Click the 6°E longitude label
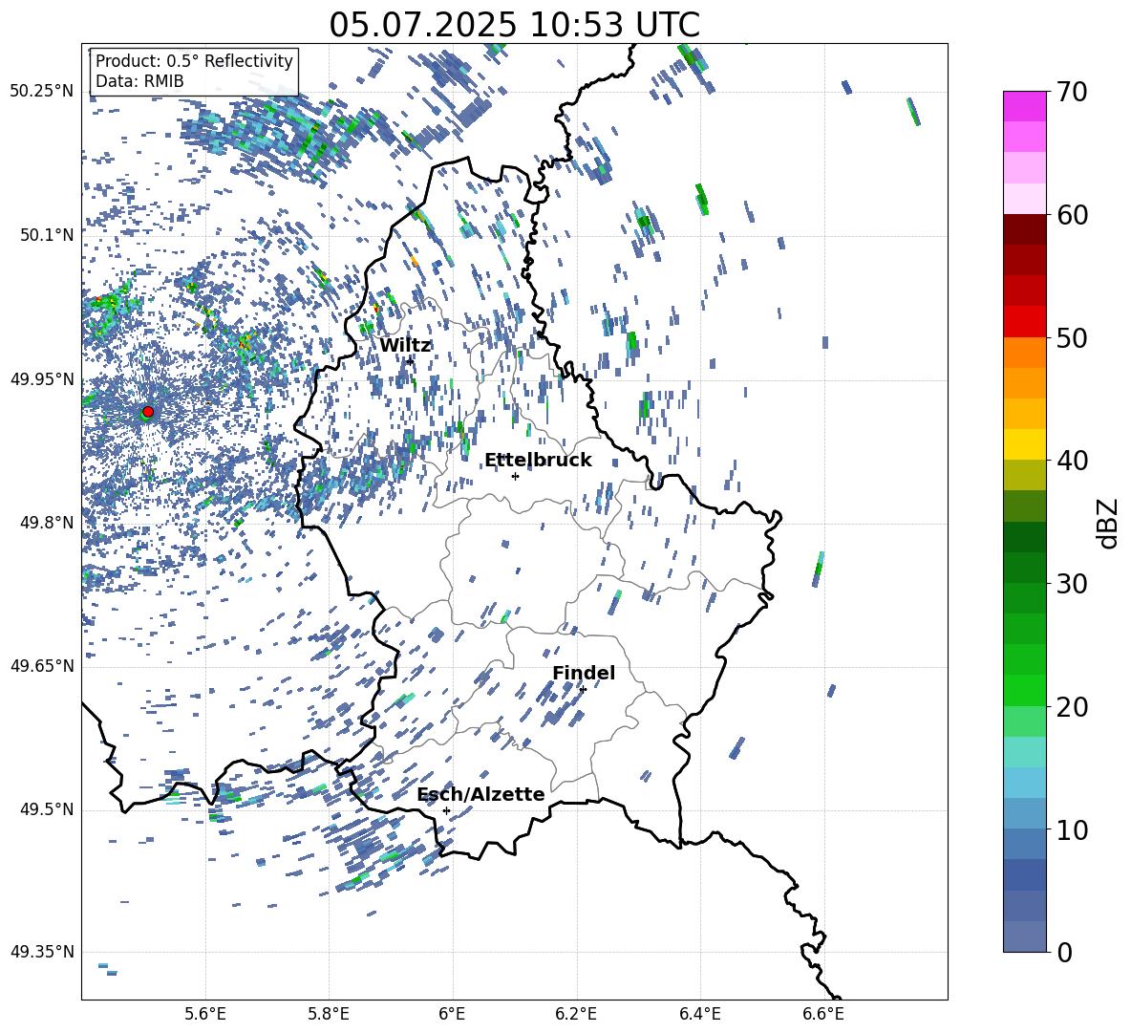This screenshot has height=1033, width=1131. click(x=452, y=1014)
